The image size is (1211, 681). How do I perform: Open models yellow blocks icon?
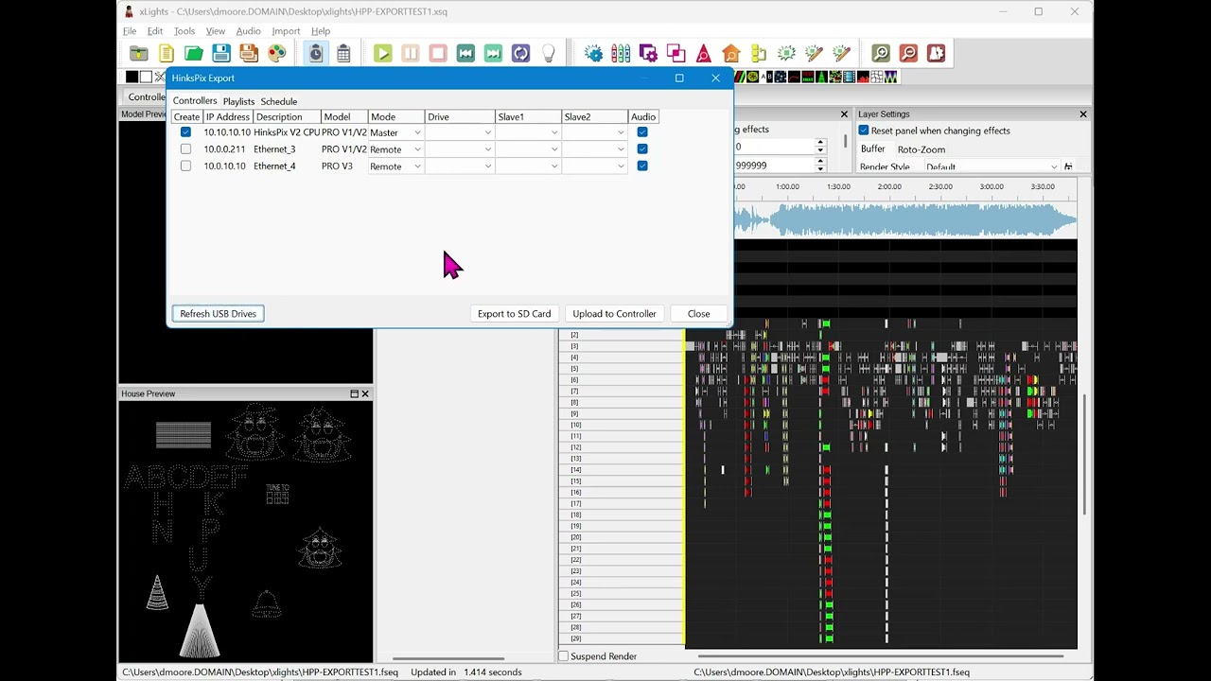click(x=758, y=54)
